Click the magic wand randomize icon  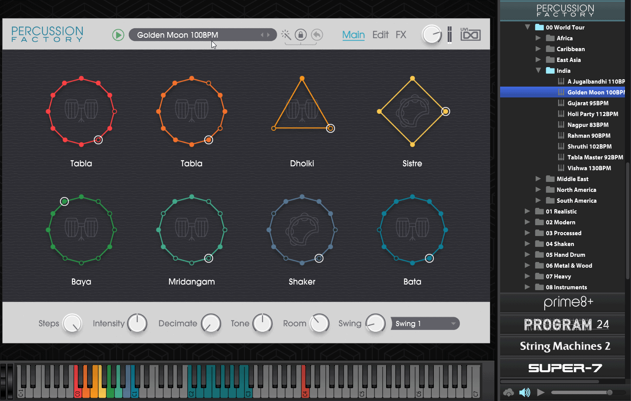286,35
